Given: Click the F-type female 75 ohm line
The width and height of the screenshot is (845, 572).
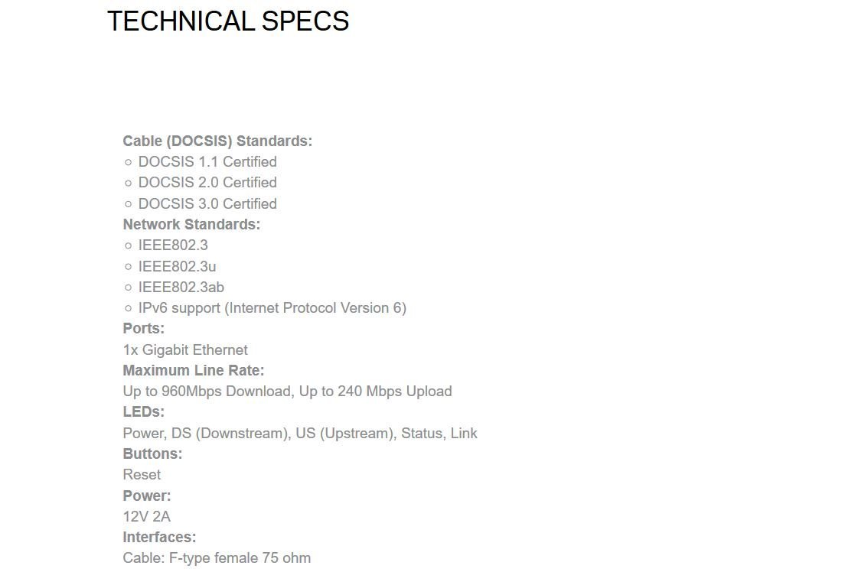Looking at the screenshot, I should click(217, 557).
